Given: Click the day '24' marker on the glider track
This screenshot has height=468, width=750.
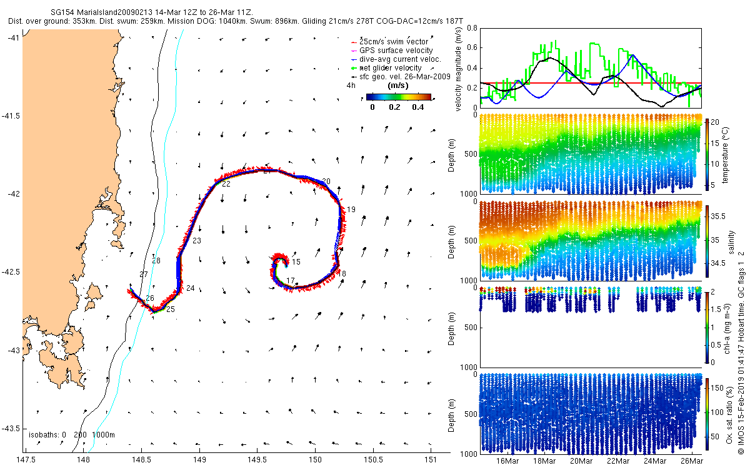Looking at the screenshot, I should pyautogui.click(x=190, y=288).
